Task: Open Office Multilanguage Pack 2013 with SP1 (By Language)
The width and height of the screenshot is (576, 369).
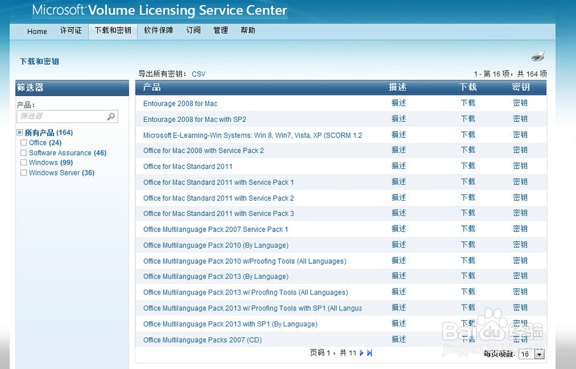Action: click(x=230, y=324)
